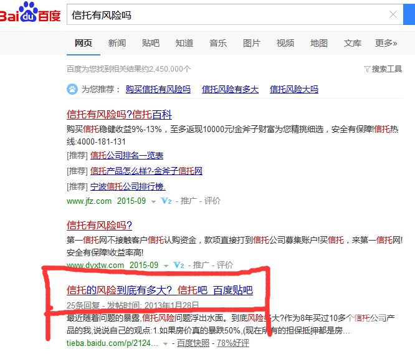Open link 信托产品怎么样?-金斧子信托网
415x354 pixels.
coord(146,171)
